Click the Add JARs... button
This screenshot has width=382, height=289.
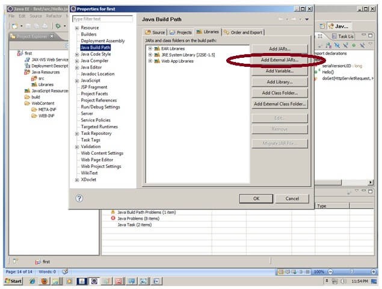[x=280, y=49]
